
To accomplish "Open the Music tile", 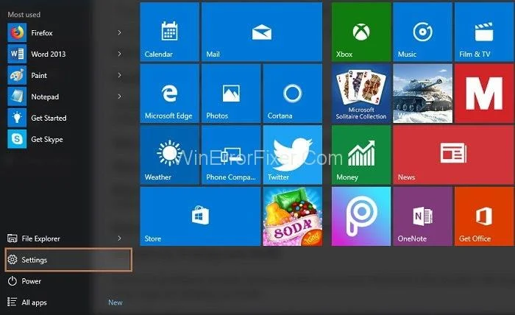I will (x=422, y=32).
